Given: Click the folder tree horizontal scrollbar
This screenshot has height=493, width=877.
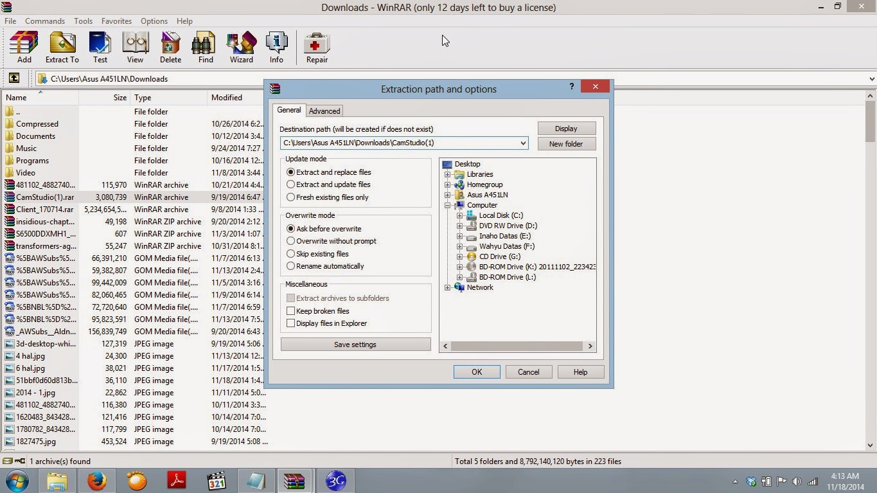Looking at the screenshot, I should coord(517,346).
